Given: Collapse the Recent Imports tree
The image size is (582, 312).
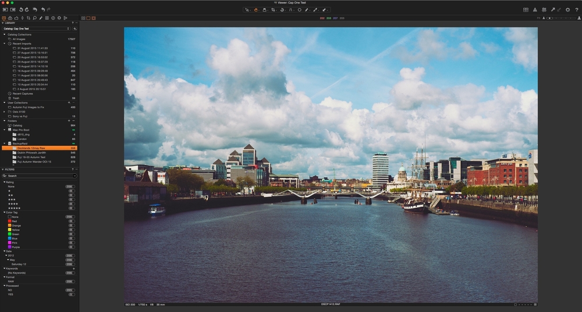Looking at the screenshot, I should coord(5,44).
